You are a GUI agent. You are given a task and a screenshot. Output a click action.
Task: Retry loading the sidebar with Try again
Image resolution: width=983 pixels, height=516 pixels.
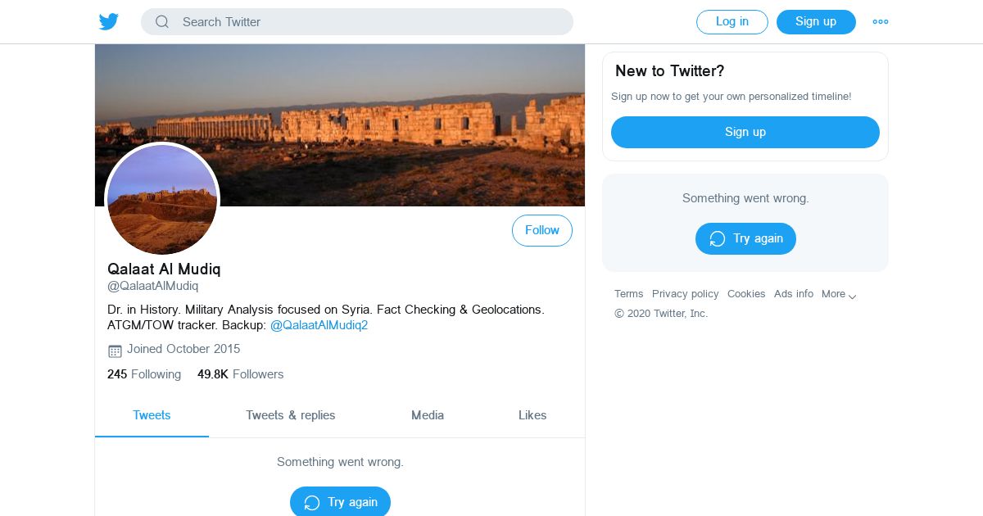pos(745,239)
